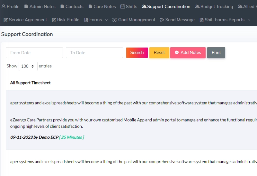
Task: Click the grey Print button
Action: tap(216, 52)
